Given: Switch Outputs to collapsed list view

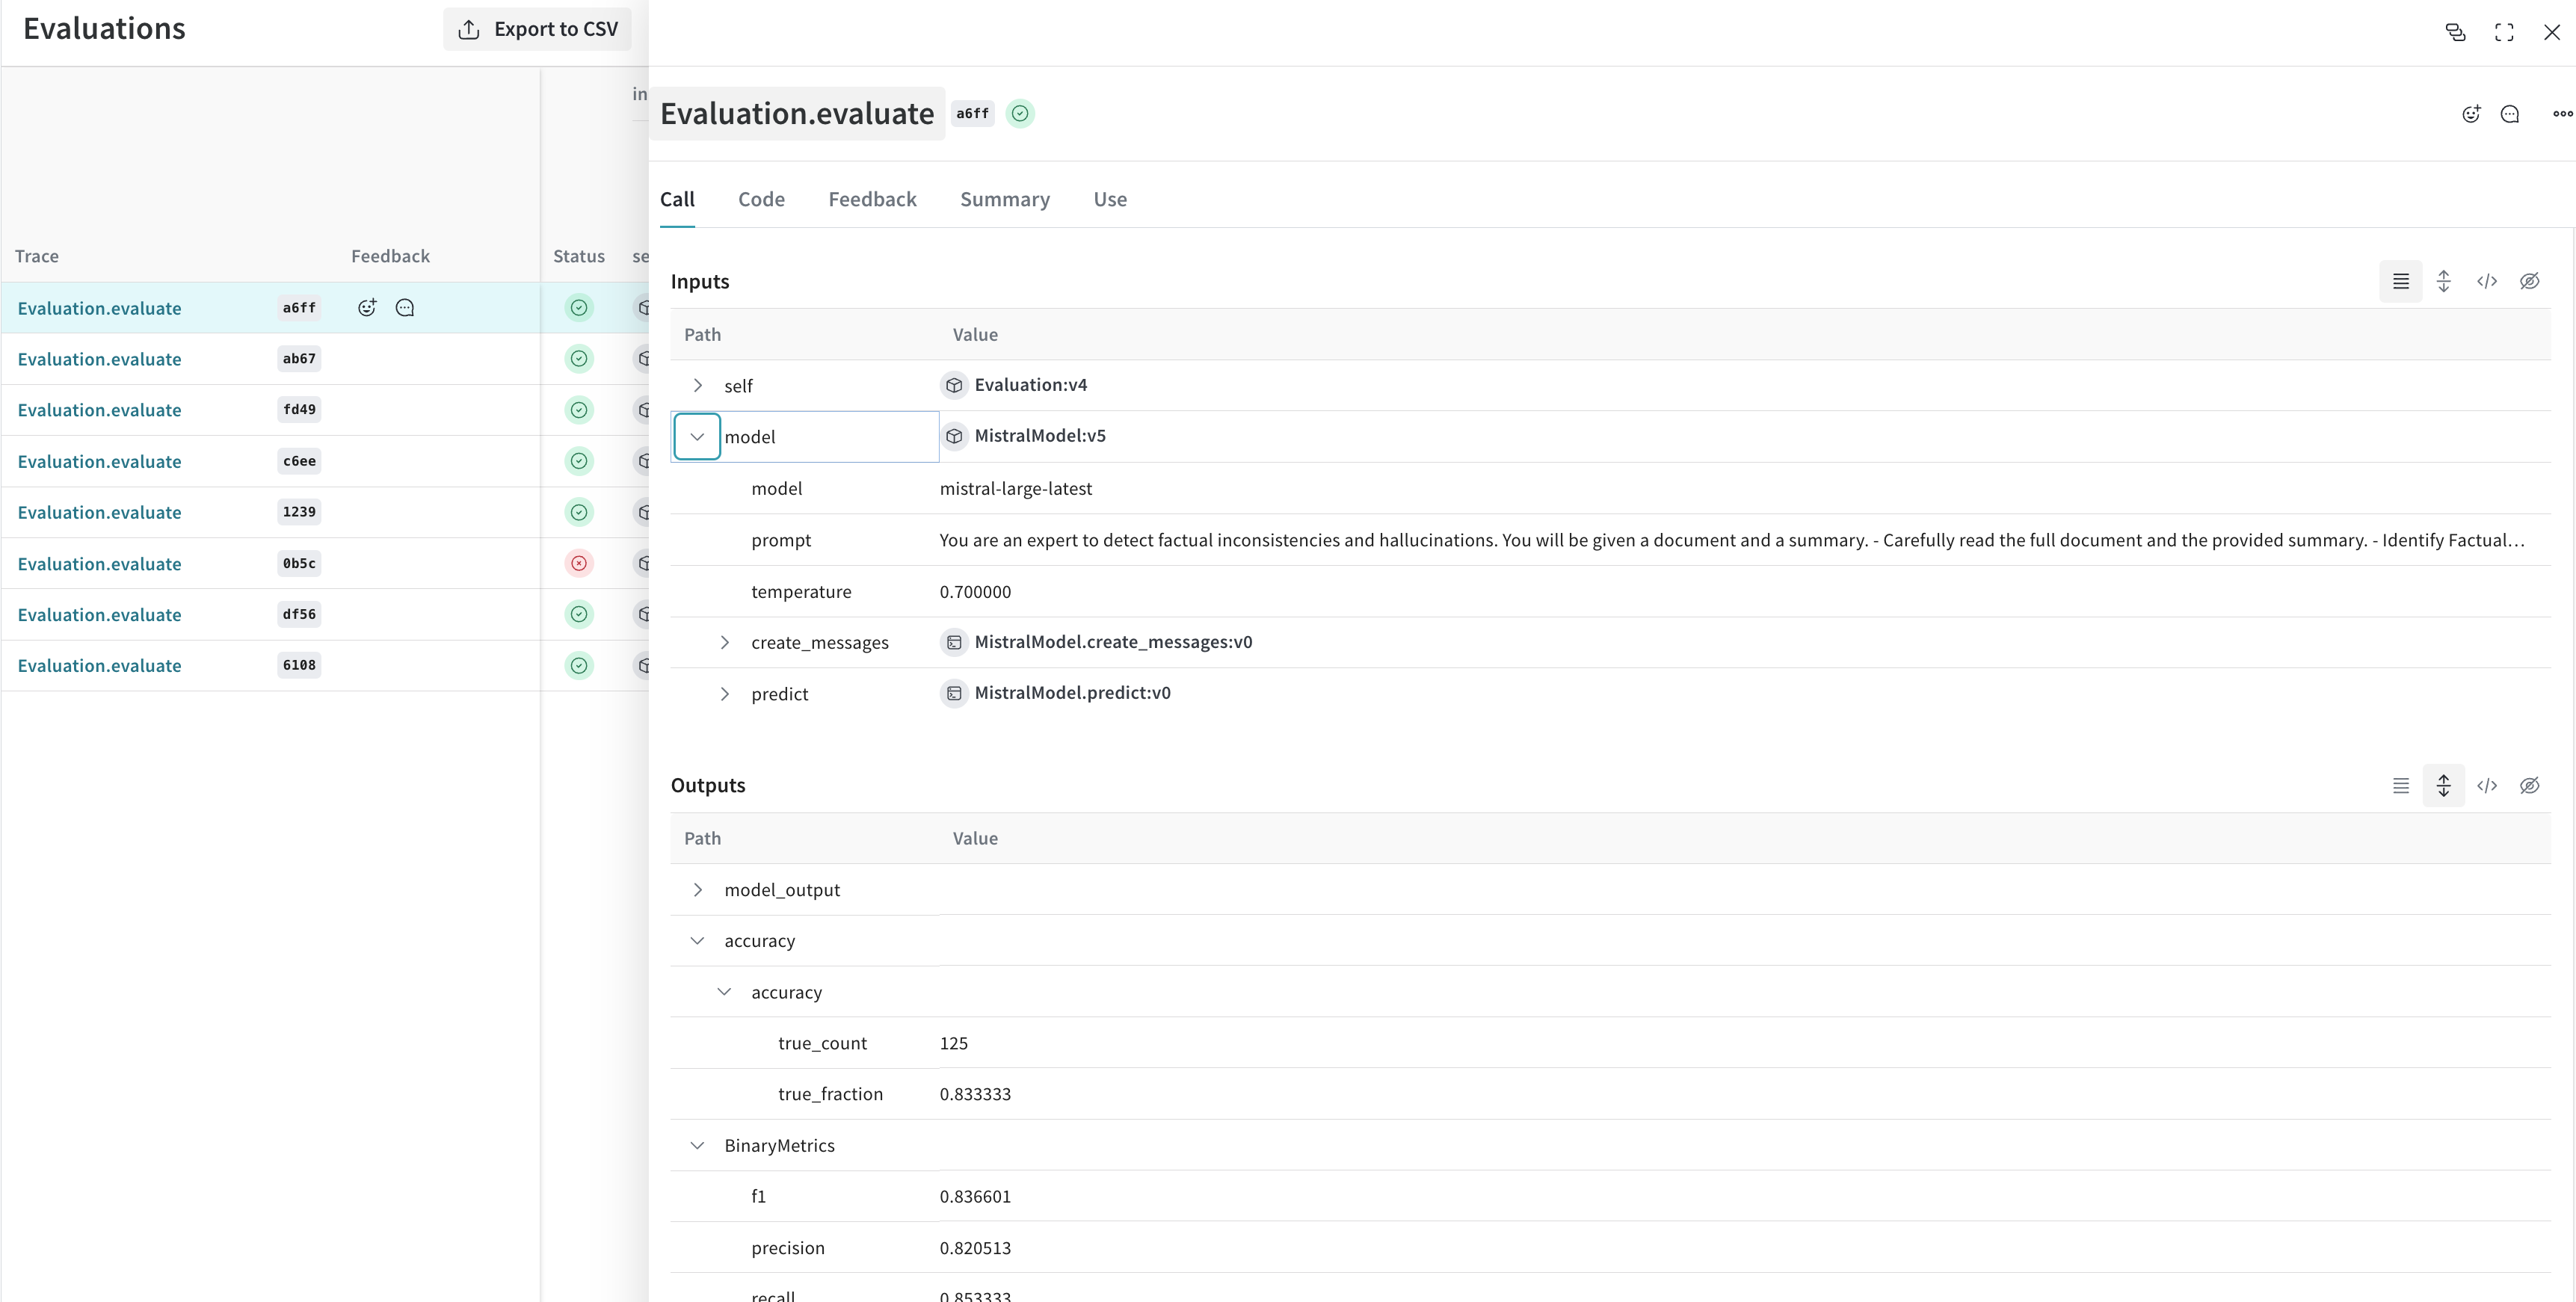Looking at the screenshot, I should 2400,786.
